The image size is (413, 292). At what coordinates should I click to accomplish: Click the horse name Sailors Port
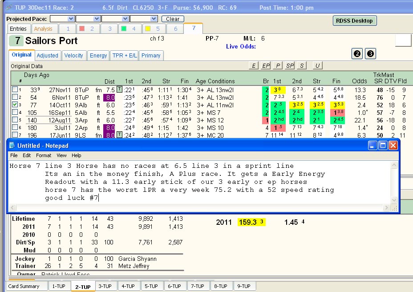pyautogui.click(x=51, y=41)
